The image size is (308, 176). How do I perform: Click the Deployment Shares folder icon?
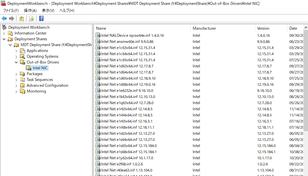(x=10, y=39)
